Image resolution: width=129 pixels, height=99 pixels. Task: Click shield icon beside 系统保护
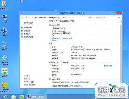point(22,34)
